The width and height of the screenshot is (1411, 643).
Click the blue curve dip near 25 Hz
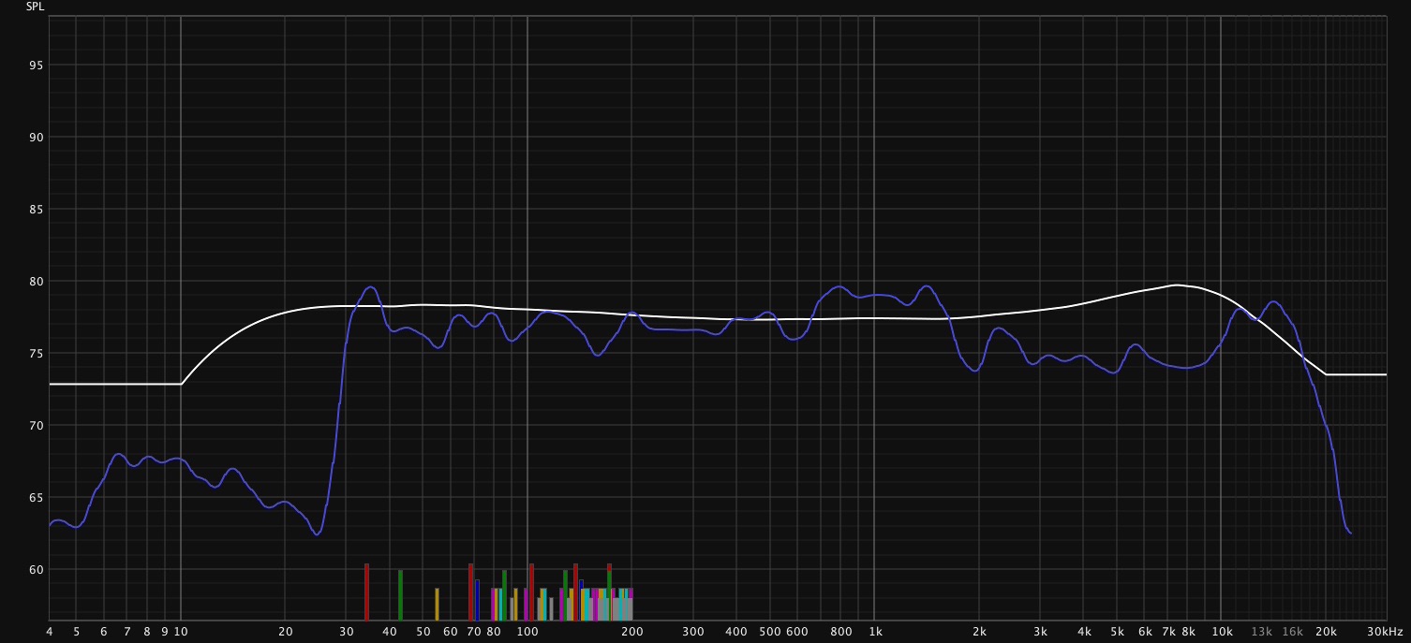(x=318, y=533)
